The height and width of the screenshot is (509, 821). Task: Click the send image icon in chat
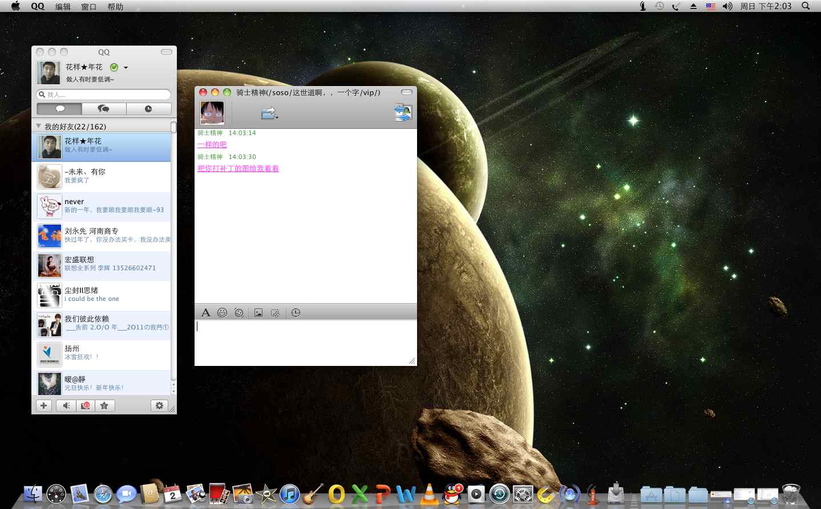[x=258, y=312]
